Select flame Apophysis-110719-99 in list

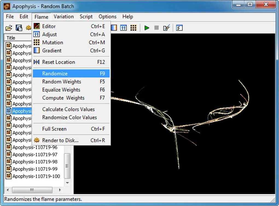[x=35, y=169]
